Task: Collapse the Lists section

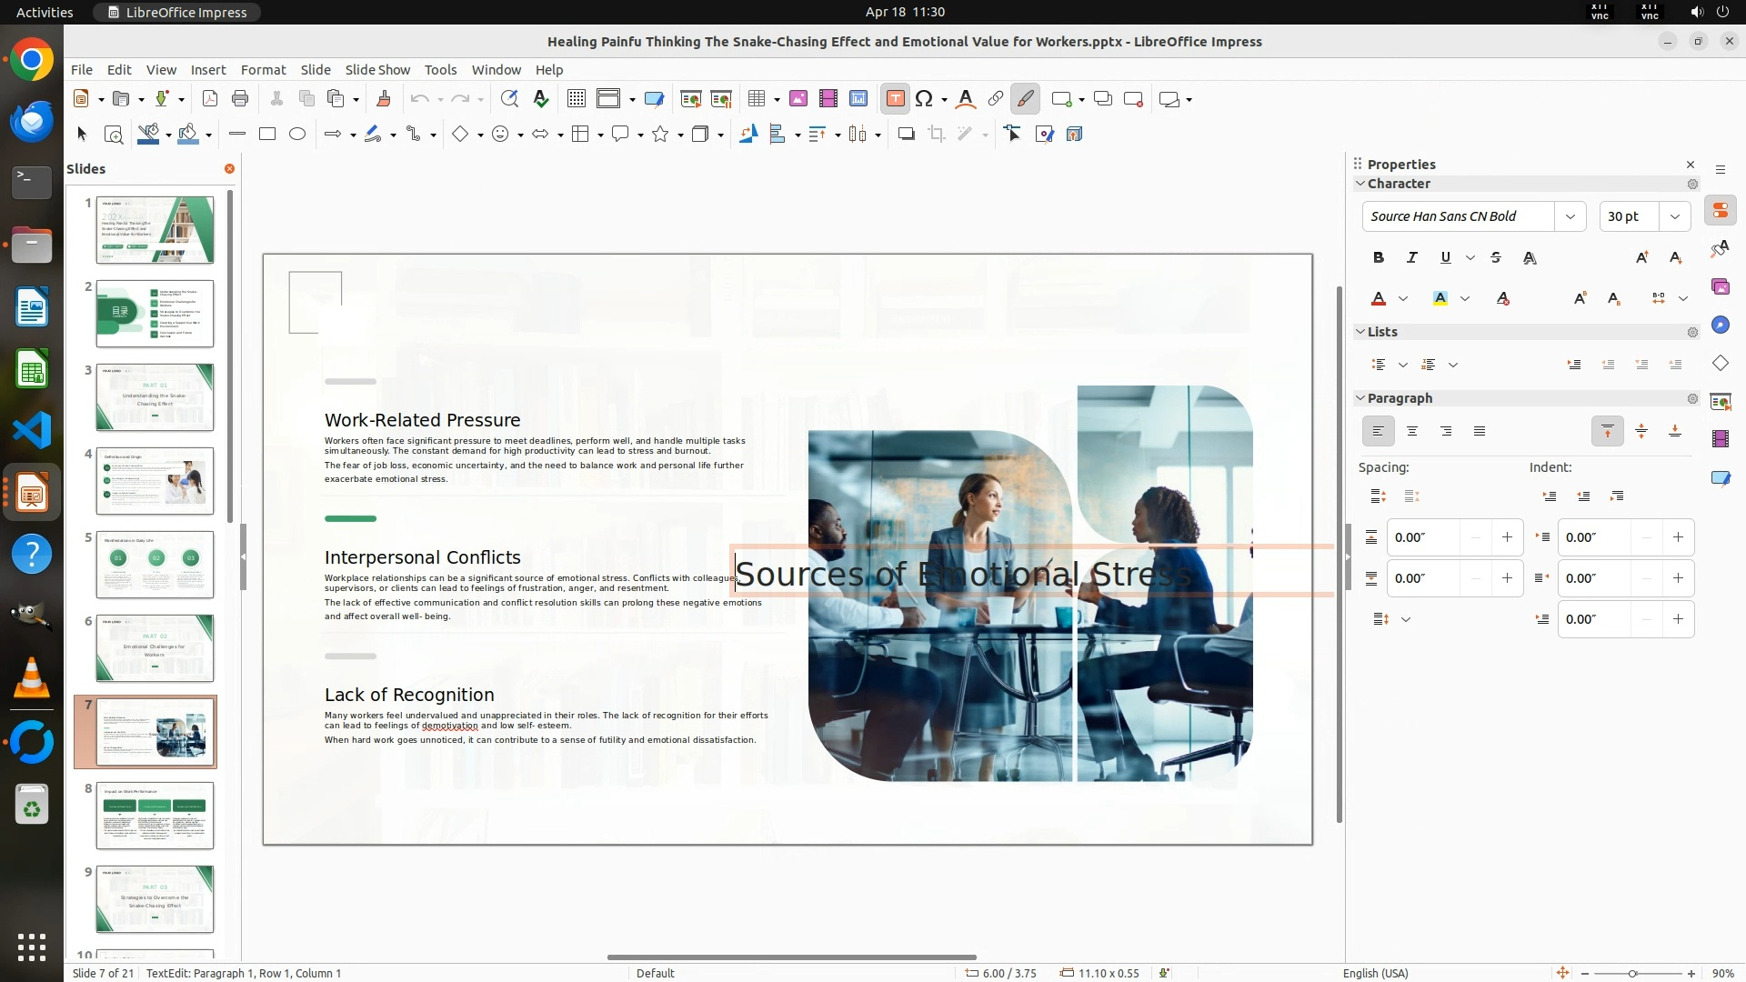Action: click(x=1361, y=332)
